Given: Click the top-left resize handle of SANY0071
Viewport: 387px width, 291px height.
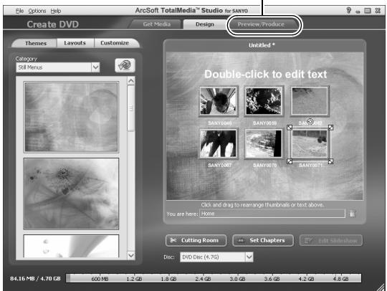Looking at the screenshot, I should point(290,128).
